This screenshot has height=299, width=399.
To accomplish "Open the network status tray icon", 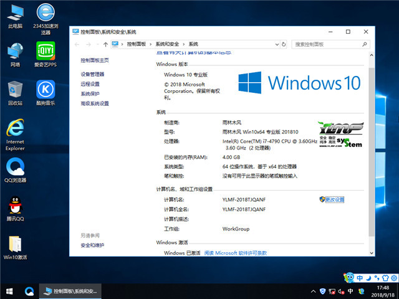I will [x=332, y=292].
